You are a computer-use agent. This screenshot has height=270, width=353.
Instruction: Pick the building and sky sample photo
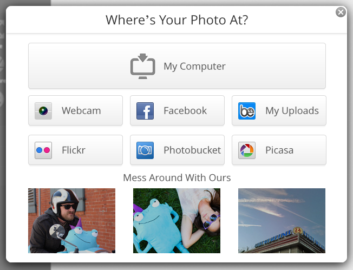(282, 221)
